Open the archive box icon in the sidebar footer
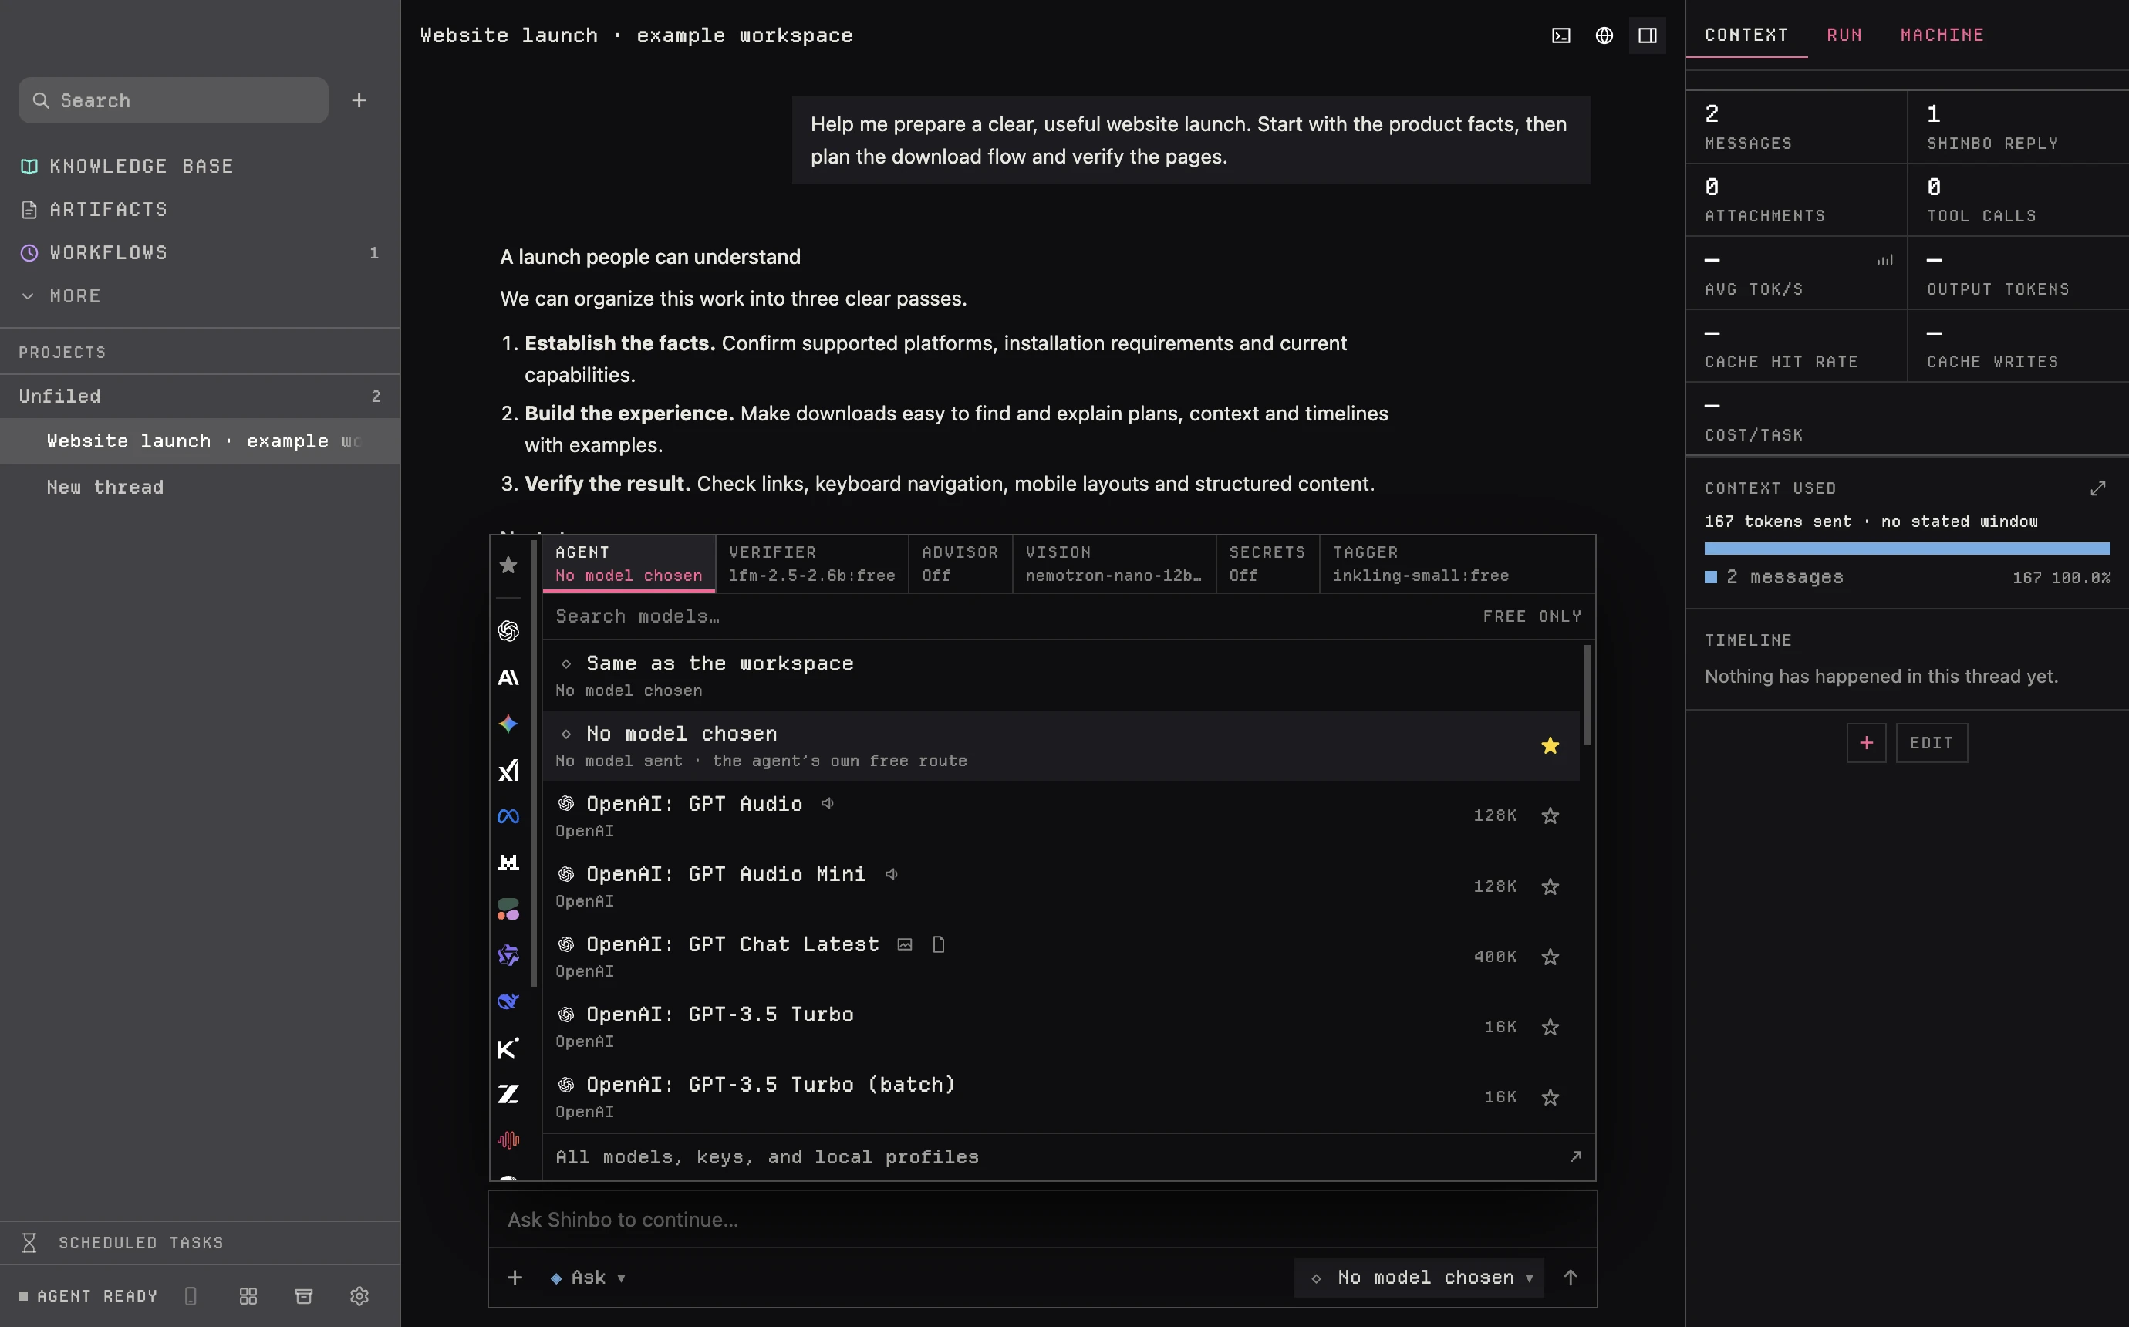 (303, 1295)
